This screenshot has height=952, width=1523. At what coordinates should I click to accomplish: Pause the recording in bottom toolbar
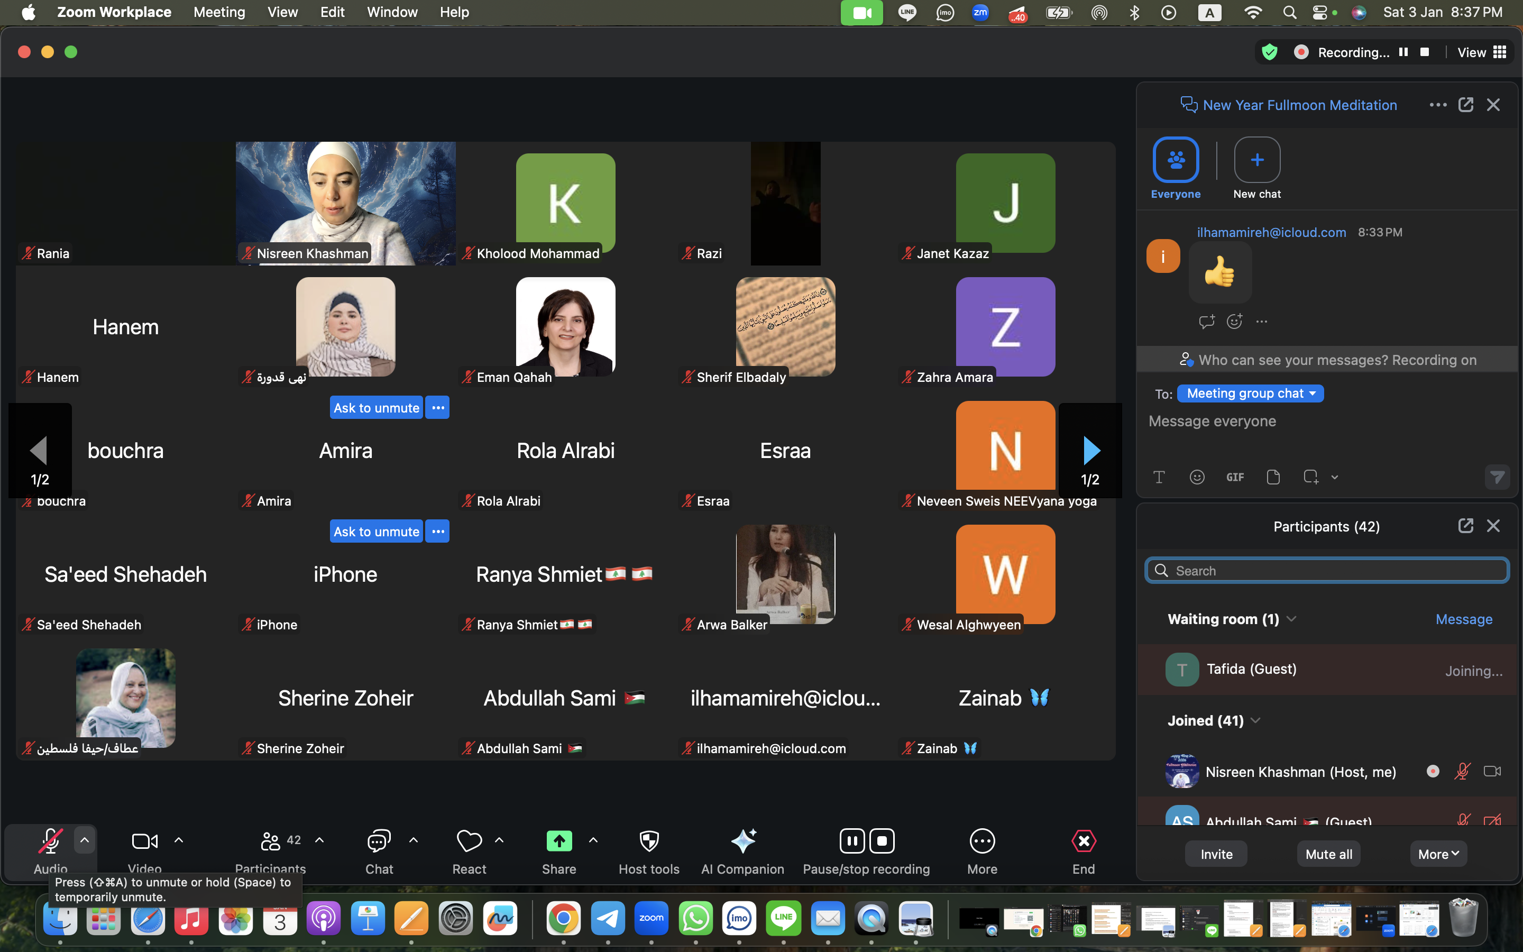(852, 841)
